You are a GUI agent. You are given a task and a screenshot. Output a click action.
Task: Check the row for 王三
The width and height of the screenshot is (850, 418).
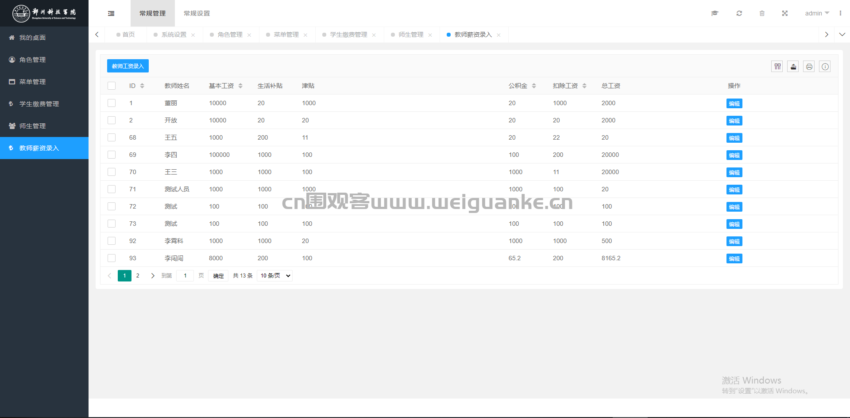coord(112,172)
